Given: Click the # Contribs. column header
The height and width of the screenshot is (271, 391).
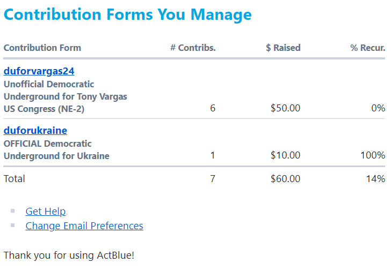Looking at the screenshot, I should pyautogui.click(x=193, y=48).
